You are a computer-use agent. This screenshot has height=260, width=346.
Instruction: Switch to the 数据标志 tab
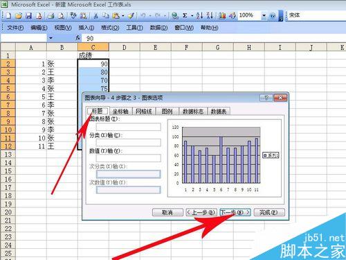pyautogui.click(x=193, y=112)
